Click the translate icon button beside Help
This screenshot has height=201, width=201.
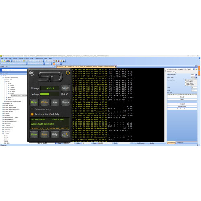(x=66, y=135)
